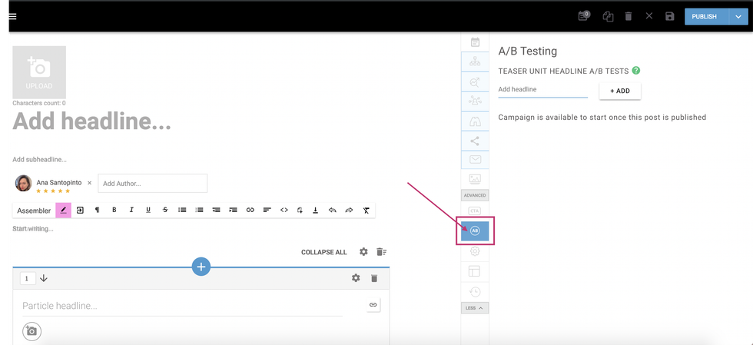Click the PUBLISH button
The image size is (753, 345).
coord(704,16)
